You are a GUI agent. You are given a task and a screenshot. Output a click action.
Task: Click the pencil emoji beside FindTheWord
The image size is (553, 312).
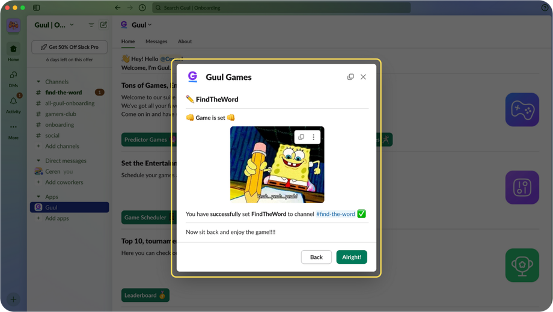190,99
